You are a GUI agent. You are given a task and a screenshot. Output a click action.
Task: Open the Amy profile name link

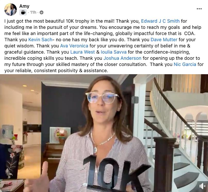click(24, 6)
